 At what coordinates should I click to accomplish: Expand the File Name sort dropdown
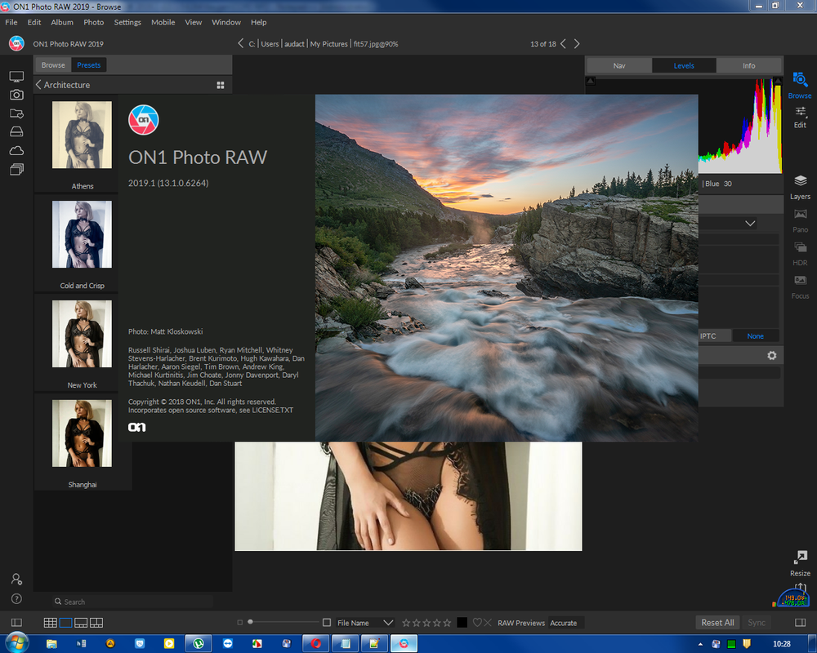click(388, 623)
